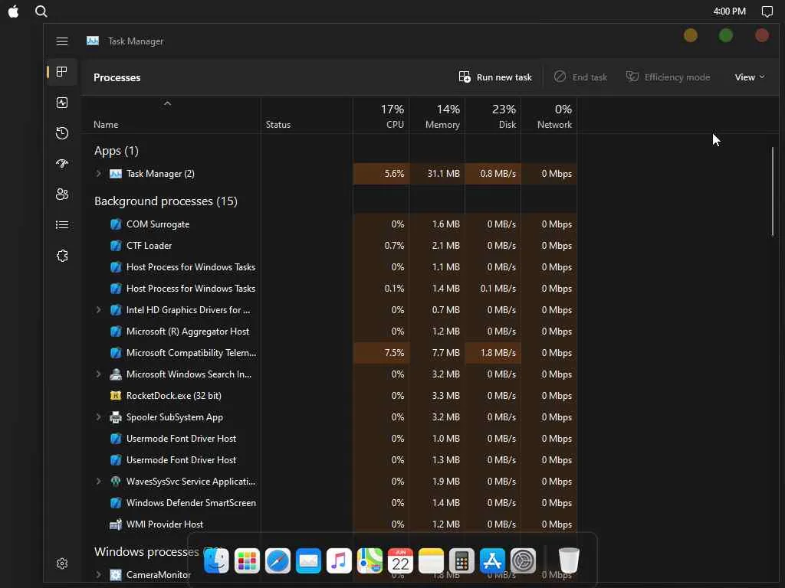The height and width of the screenshot is (588, 785).
Task: Open Calculator from the dock
Action: (x=461, y=560)
